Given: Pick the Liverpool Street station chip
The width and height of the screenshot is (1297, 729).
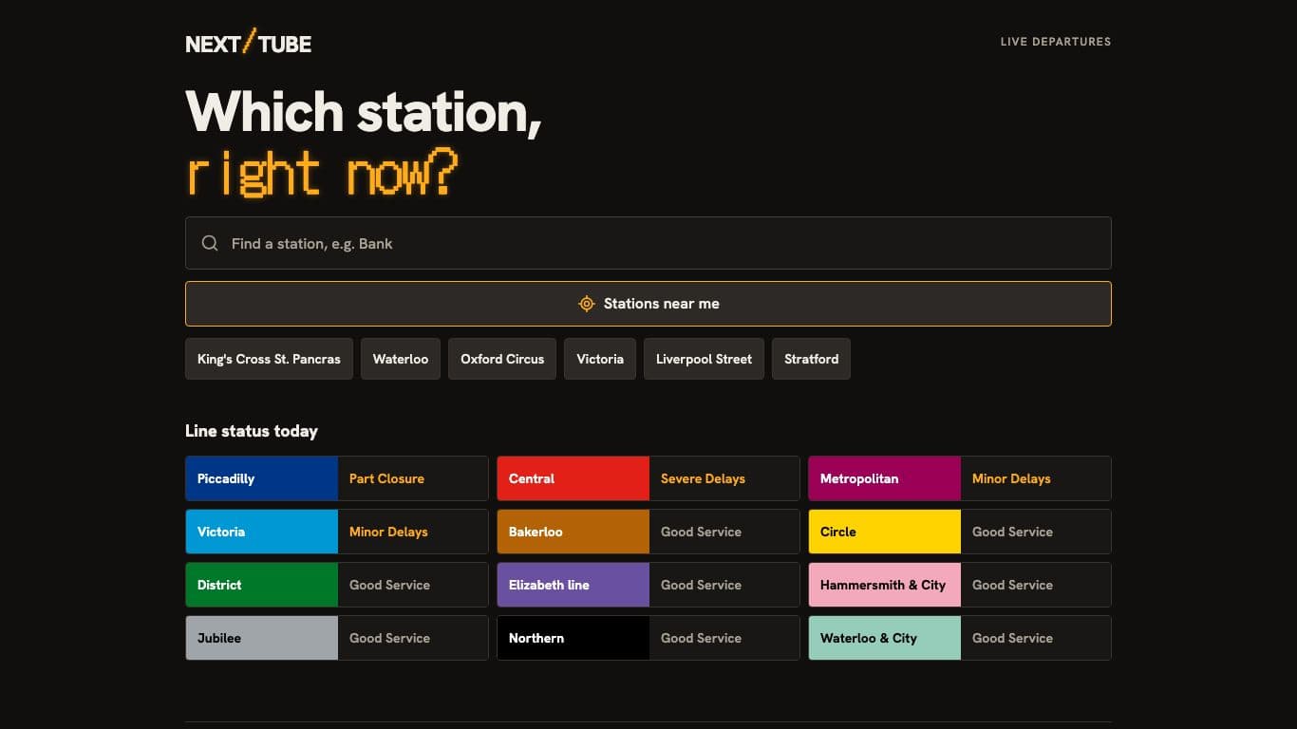Looking at the screenshot, I should [x=704, y=359].
